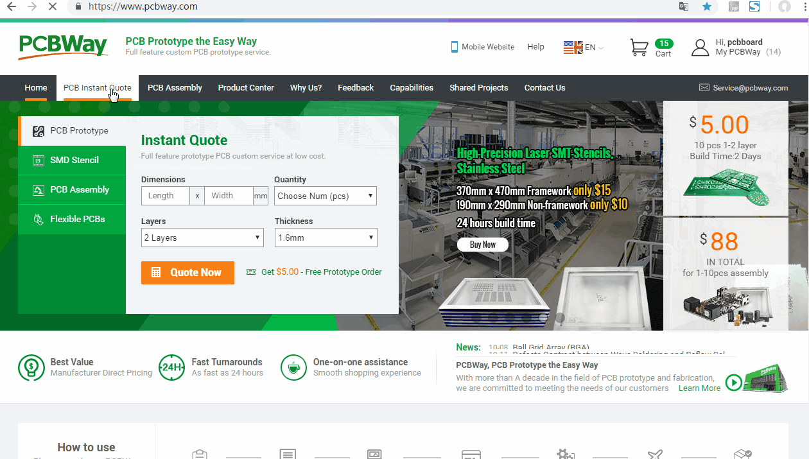
Task: Go to the Home nav item
Action: coord(36,88)
